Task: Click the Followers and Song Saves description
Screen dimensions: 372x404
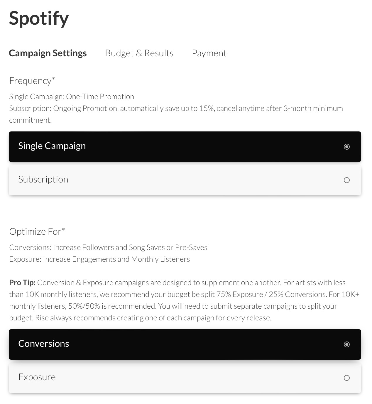Action: 108,247
